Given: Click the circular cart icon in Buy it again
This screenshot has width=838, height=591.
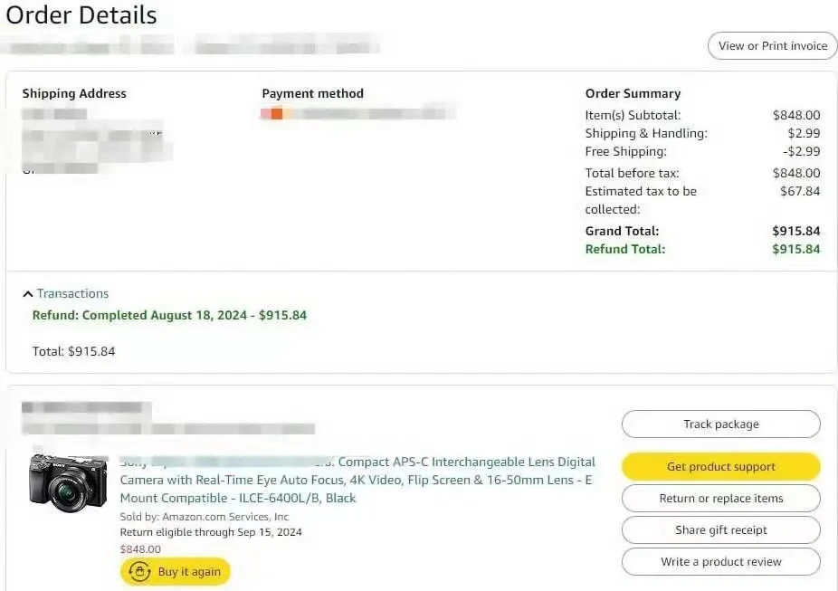Looking at the screenshot, I should click(x=139, y=572).
